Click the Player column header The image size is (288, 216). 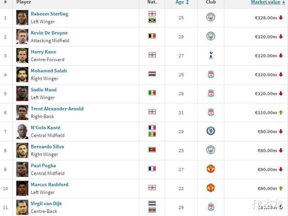(23, 2)
